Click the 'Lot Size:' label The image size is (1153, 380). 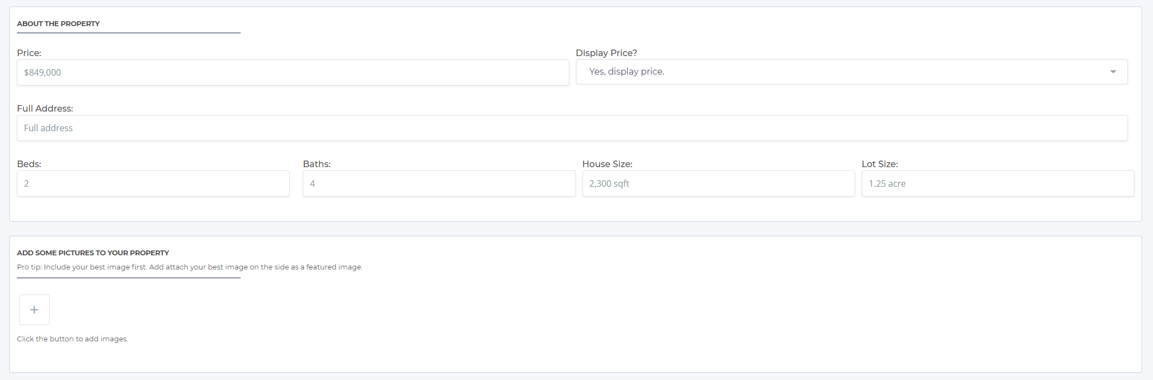[x=880, y=164]
